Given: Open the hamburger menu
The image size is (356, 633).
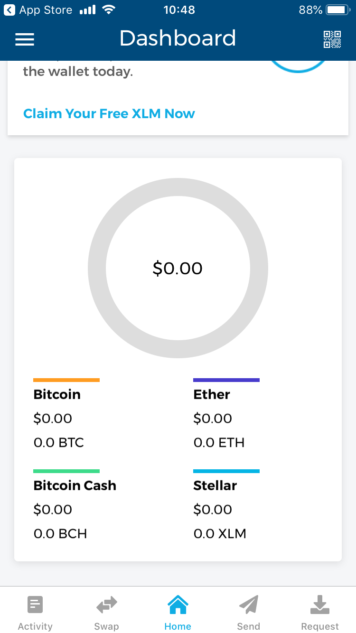Looking at the screenshot, I should [25, 39].
